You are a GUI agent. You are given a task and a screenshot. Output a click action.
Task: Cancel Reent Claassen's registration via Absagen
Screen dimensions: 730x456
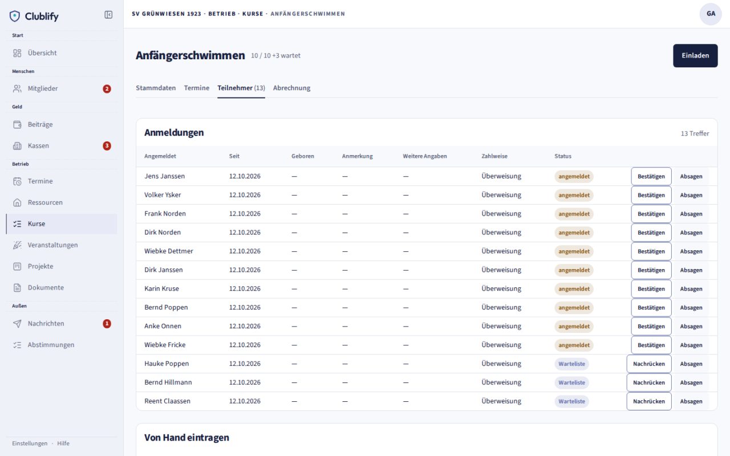(x=691, y=402)
